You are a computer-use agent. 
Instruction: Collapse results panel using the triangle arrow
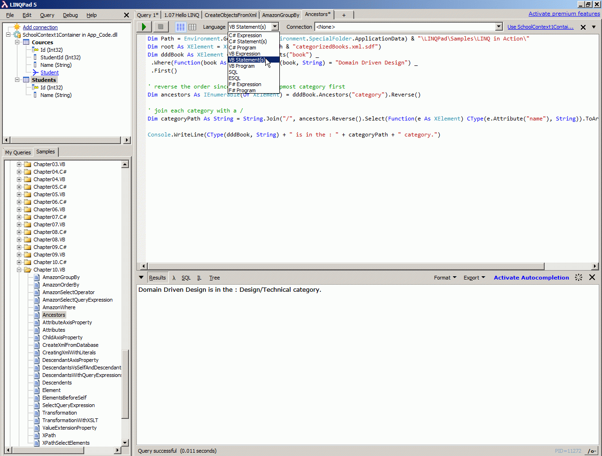point(141,278)
